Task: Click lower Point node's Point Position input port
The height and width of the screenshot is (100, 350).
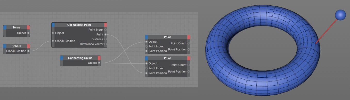Action: pyautogui.click(x=146, y=73)
